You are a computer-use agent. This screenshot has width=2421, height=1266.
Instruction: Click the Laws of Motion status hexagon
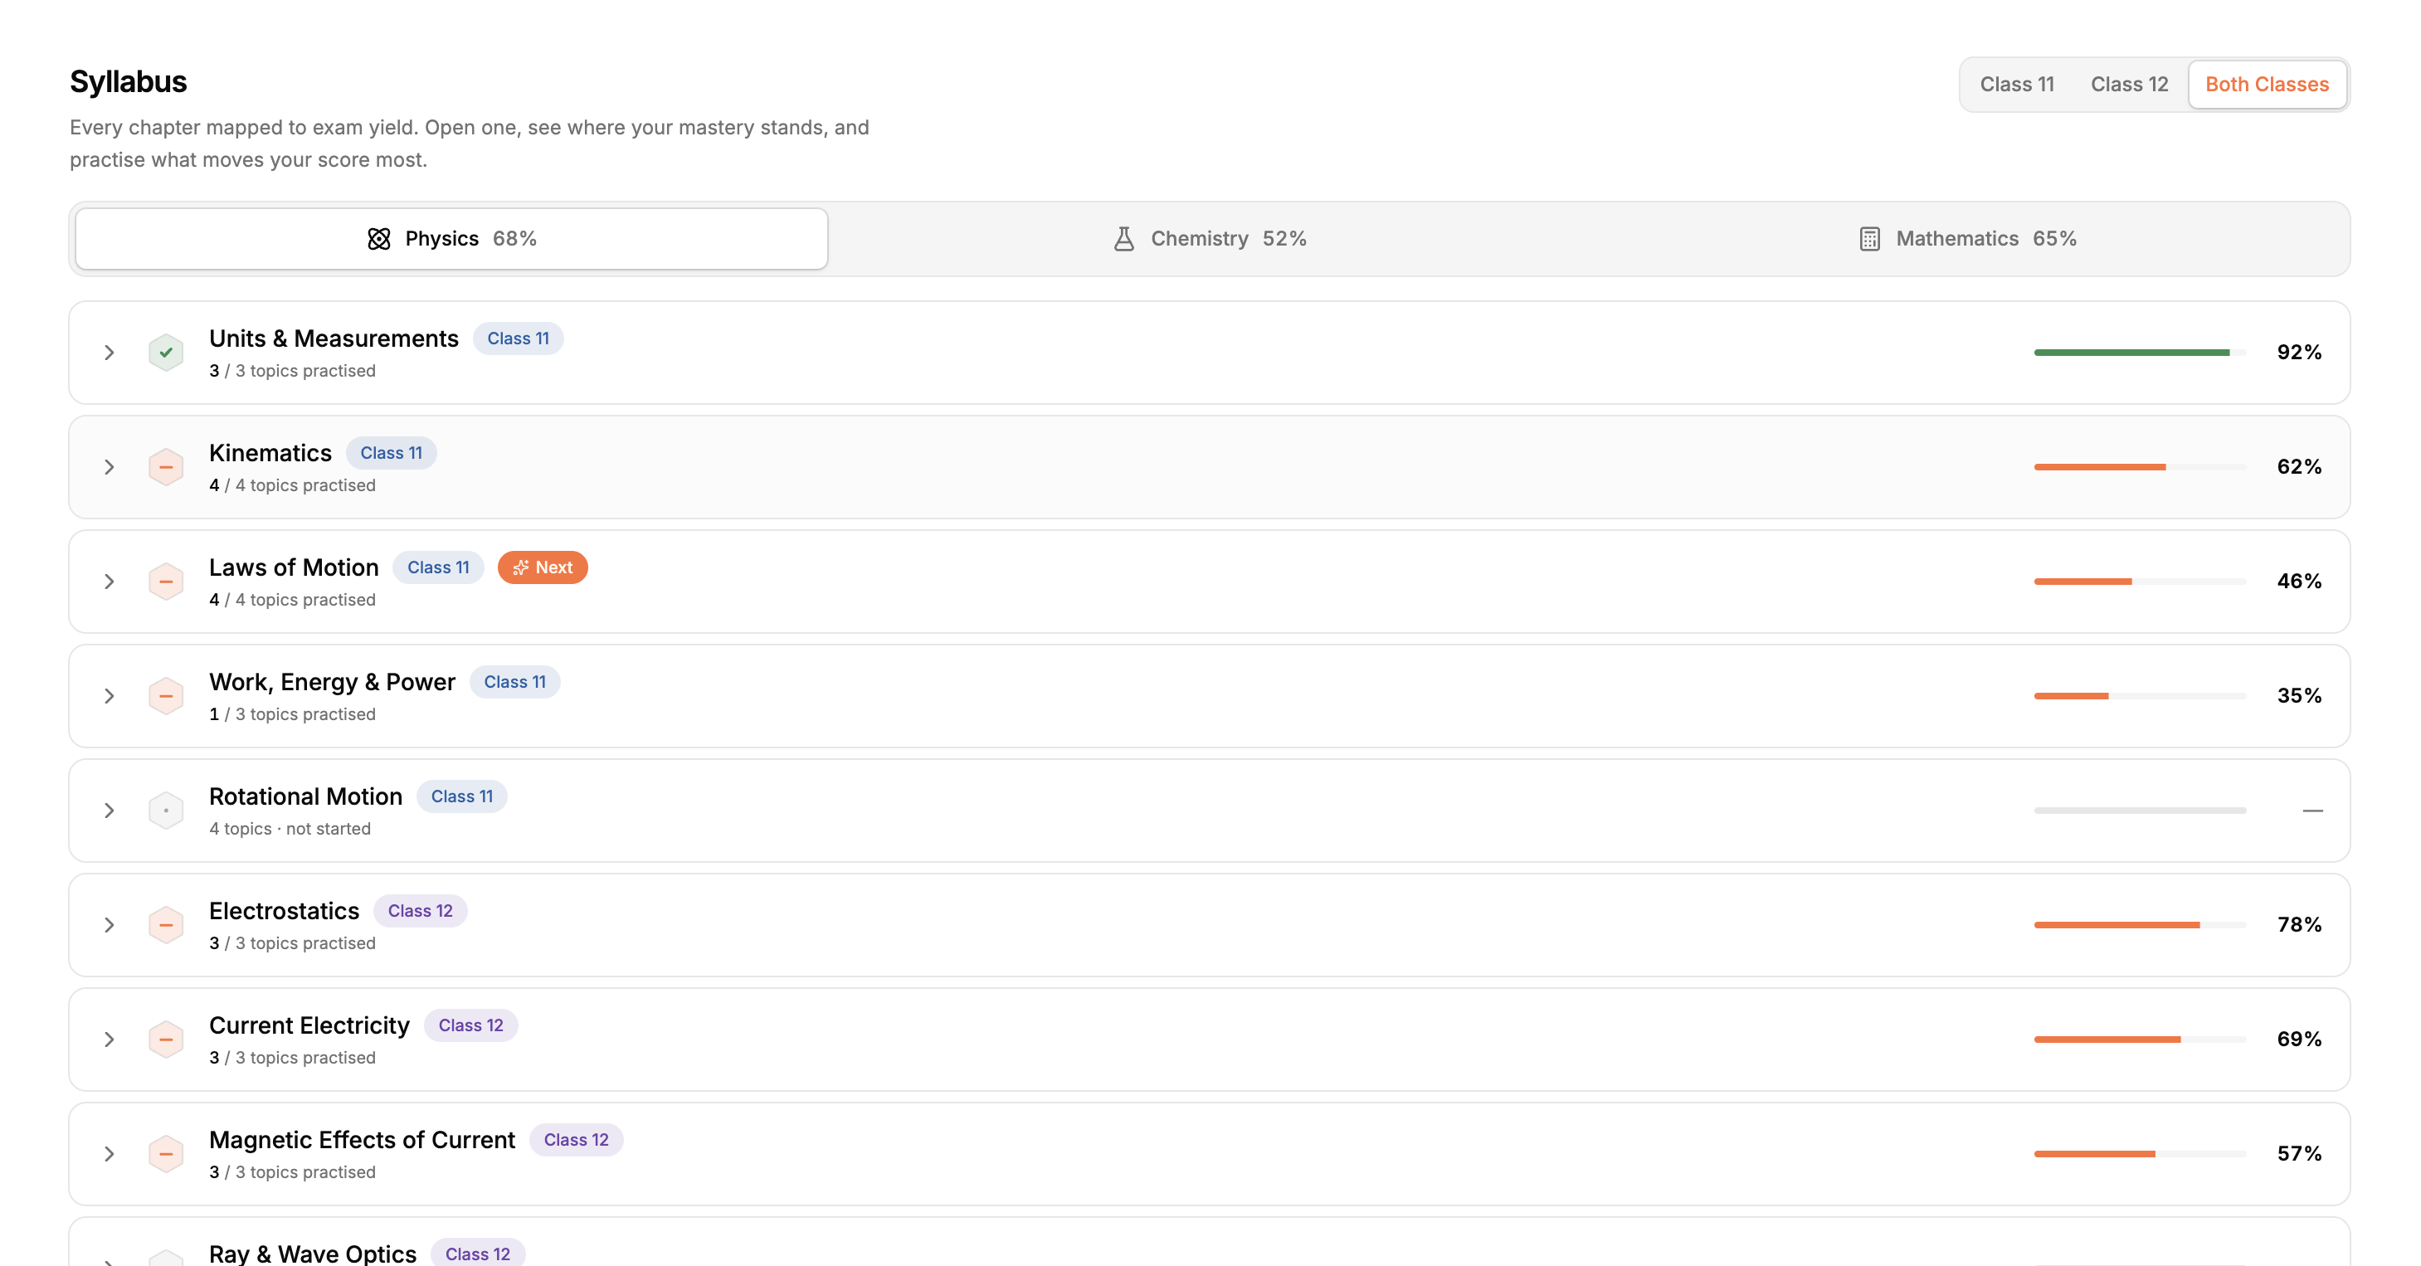[x=165, y=582]
